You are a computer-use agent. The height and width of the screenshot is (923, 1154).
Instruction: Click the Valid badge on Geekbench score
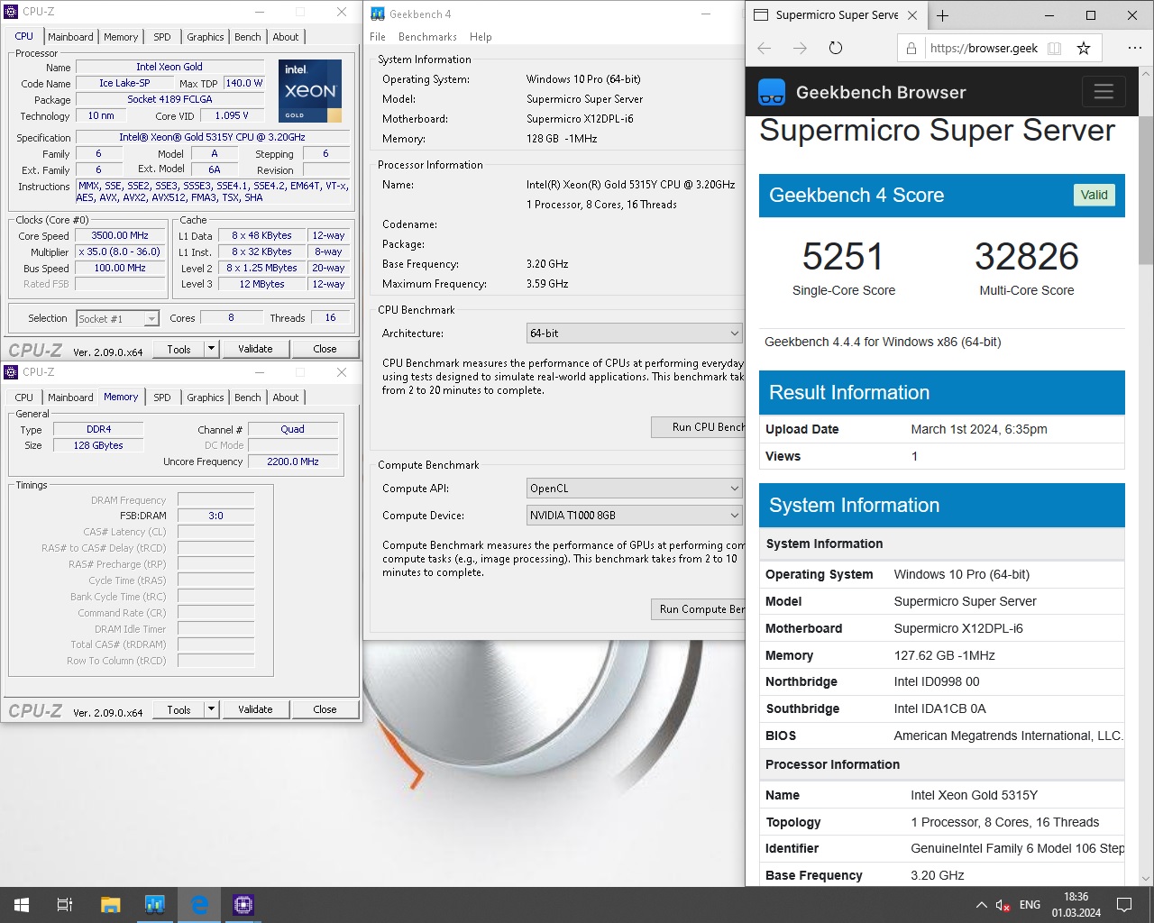point(1094,196)
